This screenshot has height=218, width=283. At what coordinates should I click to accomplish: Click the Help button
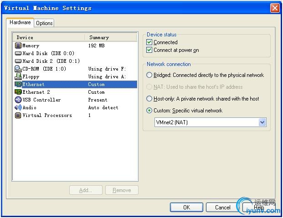coord(259,208)
